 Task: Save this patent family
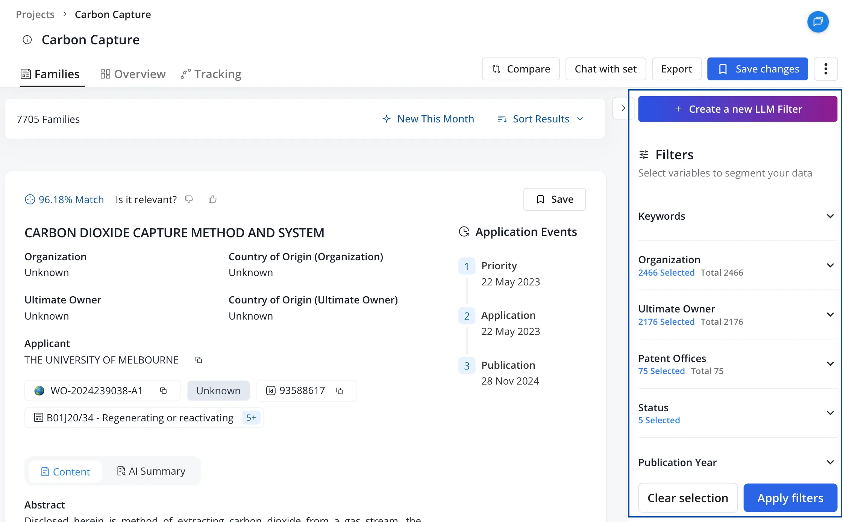[x=555, y=199]
